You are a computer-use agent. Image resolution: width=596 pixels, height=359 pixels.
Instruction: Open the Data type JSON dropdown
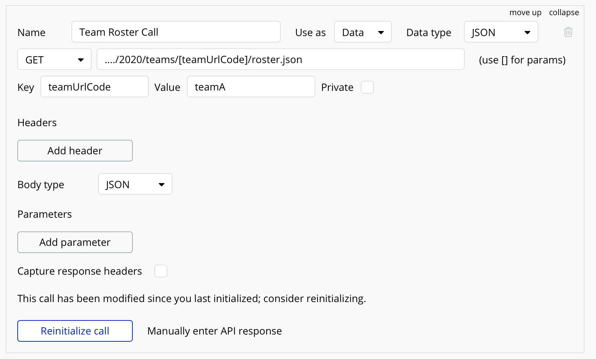pos(500,32)
